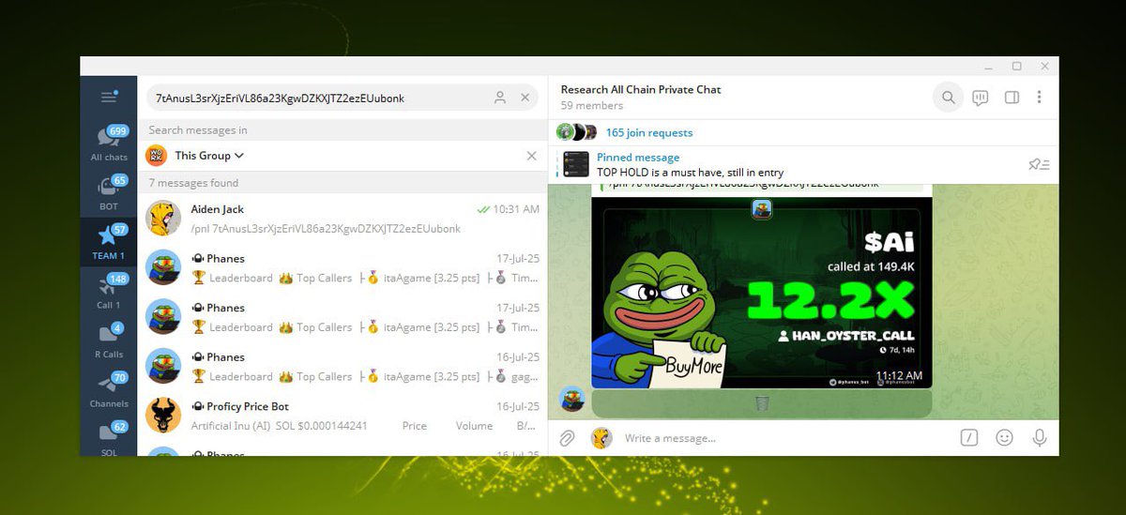
Task: Open the bot commands slash button
Action: pyautogui.click(x=969, y=438)
